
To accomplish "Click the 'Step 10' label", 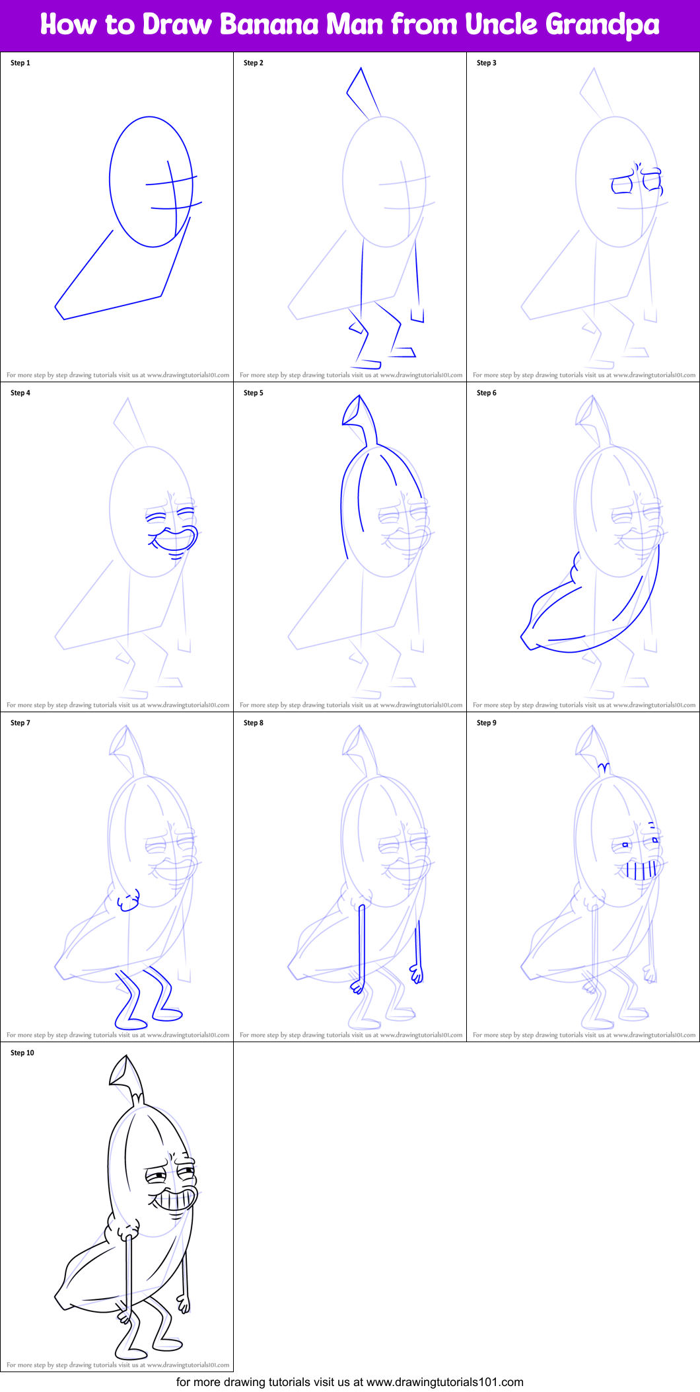I will [x=22, y=1053].
